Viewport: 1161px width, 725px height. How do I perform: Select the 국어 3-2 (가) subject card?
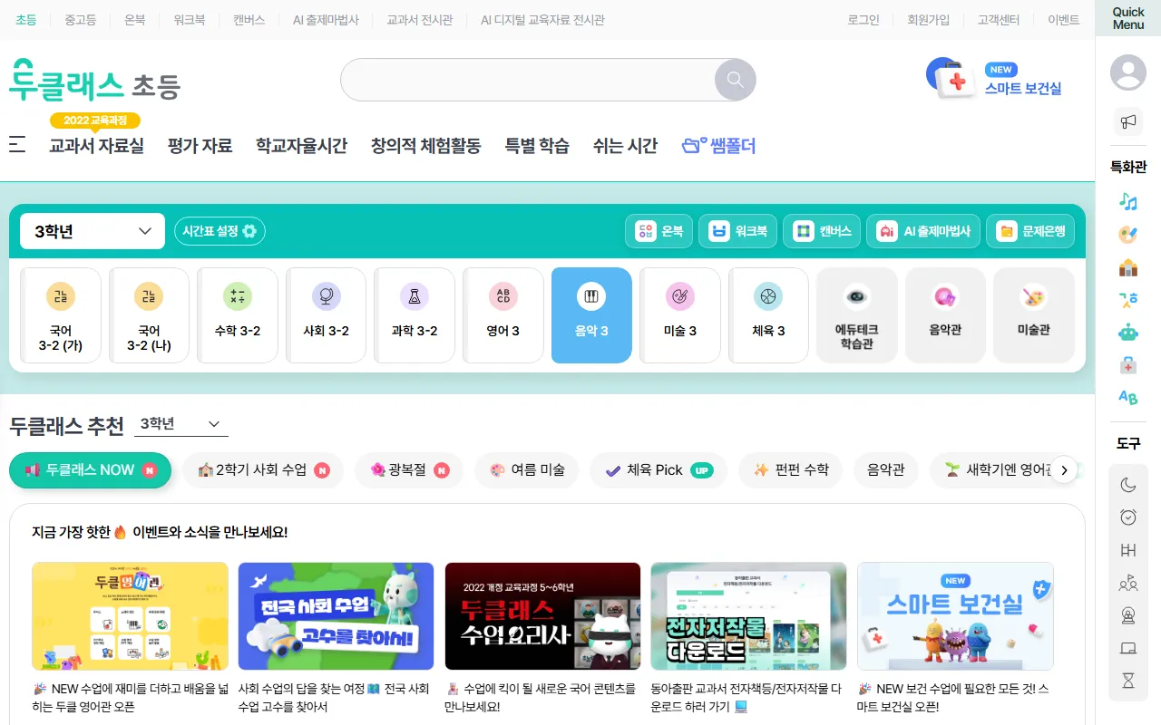click(x=61, y=315)
